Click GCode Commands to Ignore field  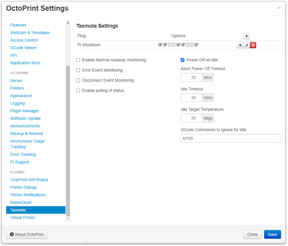click(230, 138)
